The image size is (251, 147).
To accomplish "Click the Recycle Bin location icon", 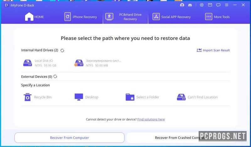I will click(28, 97).
